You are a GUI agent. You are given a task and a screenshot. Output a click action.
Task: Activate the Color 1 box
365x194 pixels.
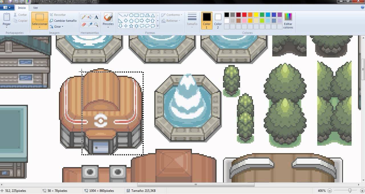[207, 20]
